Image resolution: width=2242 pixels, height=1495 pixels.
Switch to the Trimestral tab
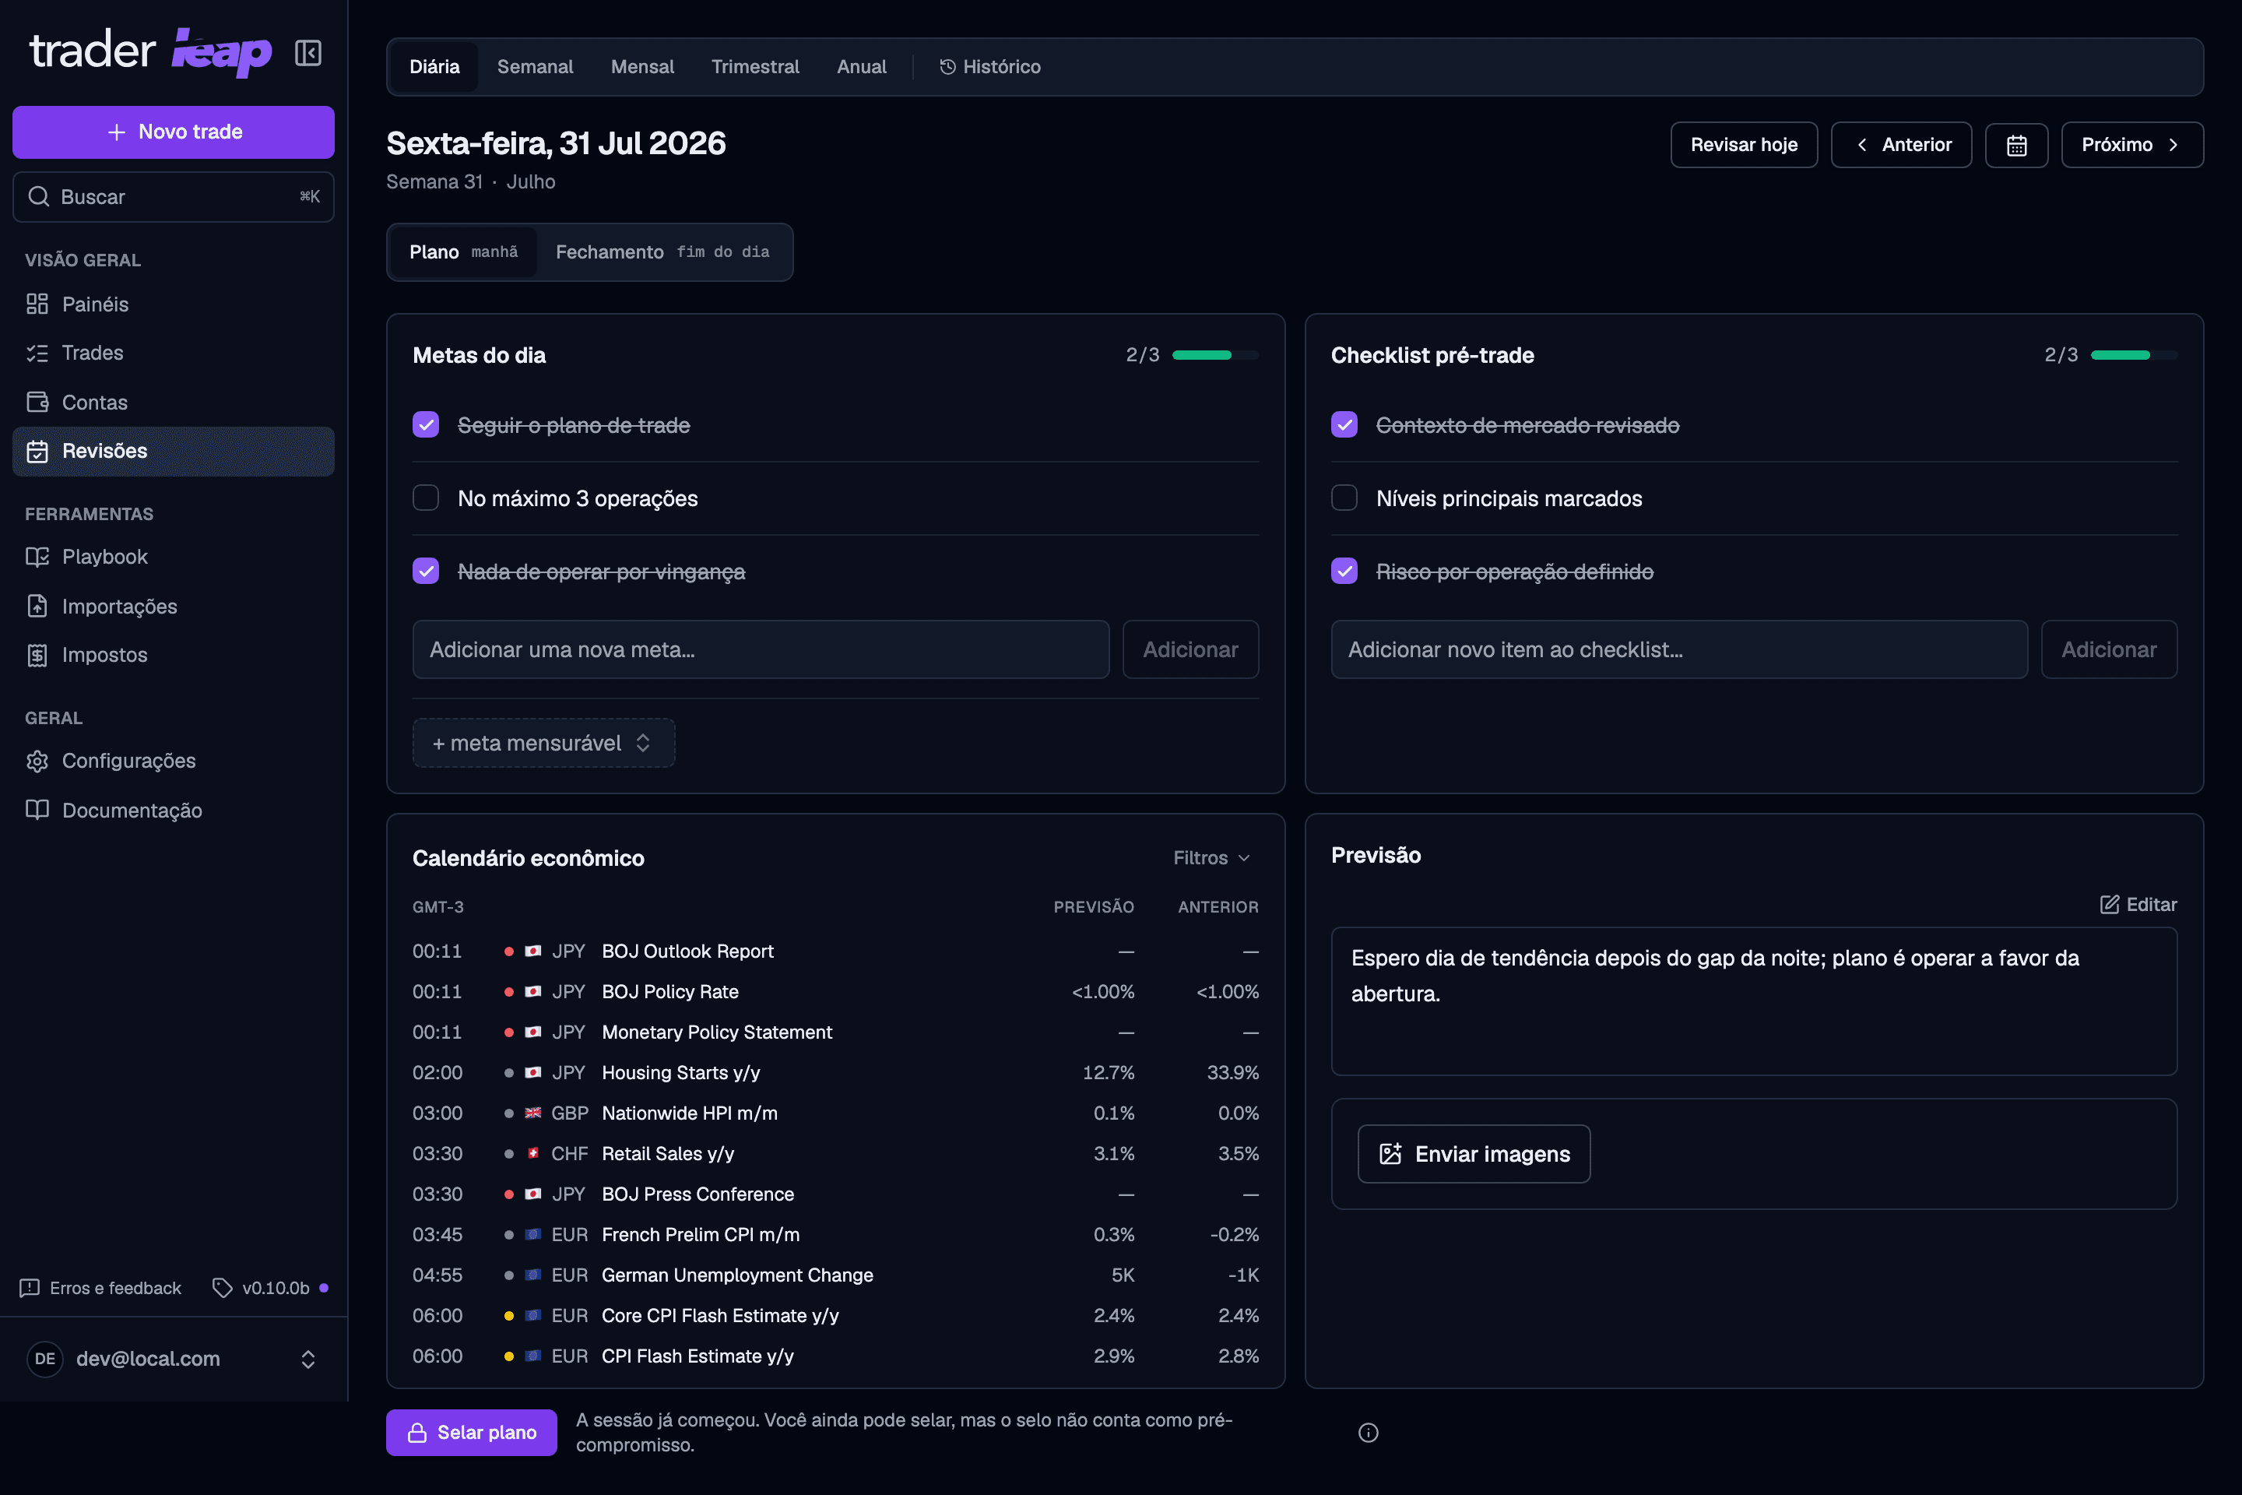click(x=755, y=67)
